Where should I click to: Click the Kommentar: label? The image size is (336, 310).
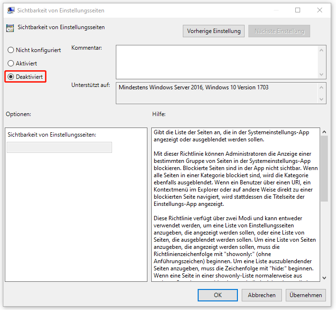click(x=87, y=48)
